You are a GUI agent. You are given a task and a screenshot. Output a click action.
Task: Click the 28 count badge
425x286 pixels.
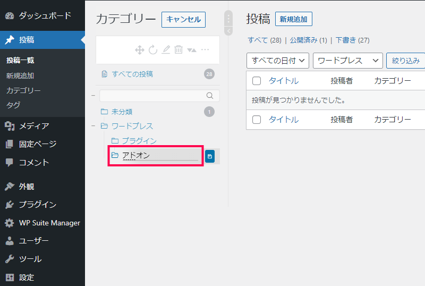(209, 74)
